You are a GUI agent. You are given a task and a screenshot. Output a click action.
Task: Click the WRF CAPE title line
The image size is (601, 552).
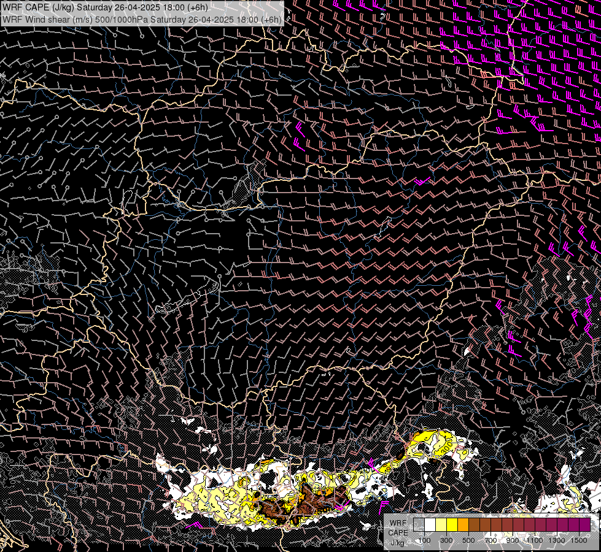[x=106, y=7]
